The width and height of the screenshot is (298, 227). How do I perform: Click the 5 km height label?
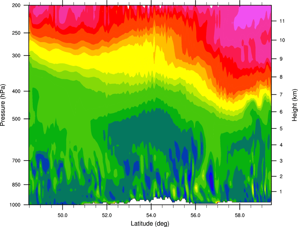(x=281, y=129)
